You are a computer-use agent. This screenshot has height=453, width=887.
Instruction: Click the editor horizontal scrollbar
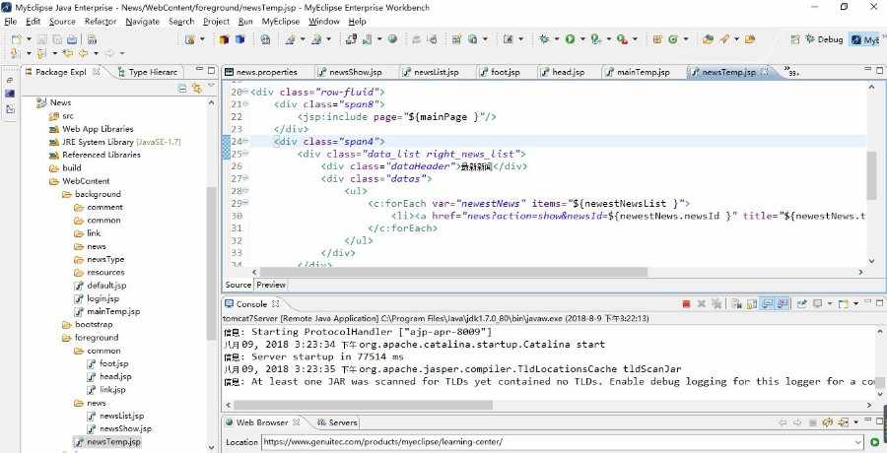(453, 272)
